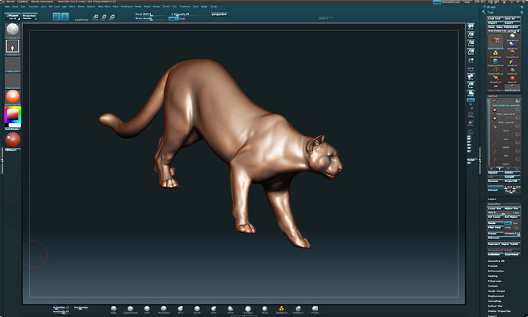This screenshot has width=528, height=317.
Task: Click the Move view icon on right shelf
Action: click(471, 77)
